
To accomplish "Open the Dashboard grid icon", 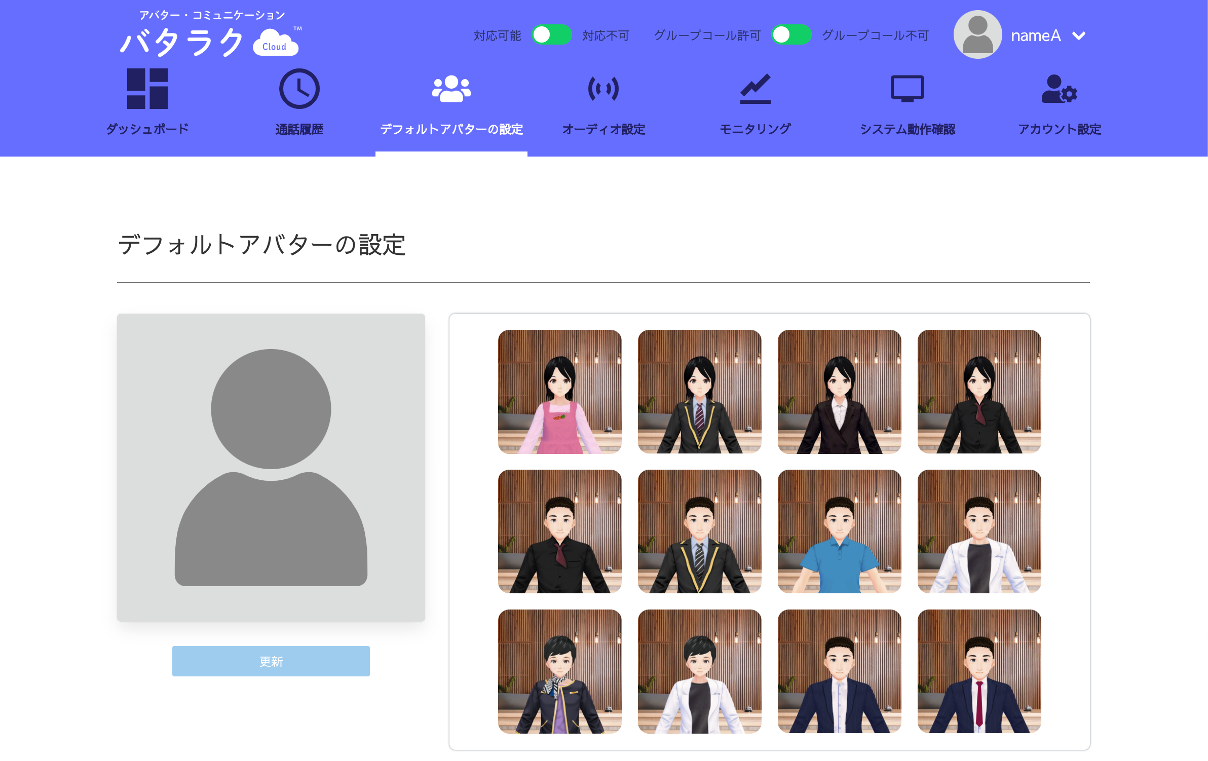I will (147, 89).
